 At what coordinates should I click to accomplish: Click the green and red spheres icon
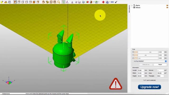[x=87, y=2]
